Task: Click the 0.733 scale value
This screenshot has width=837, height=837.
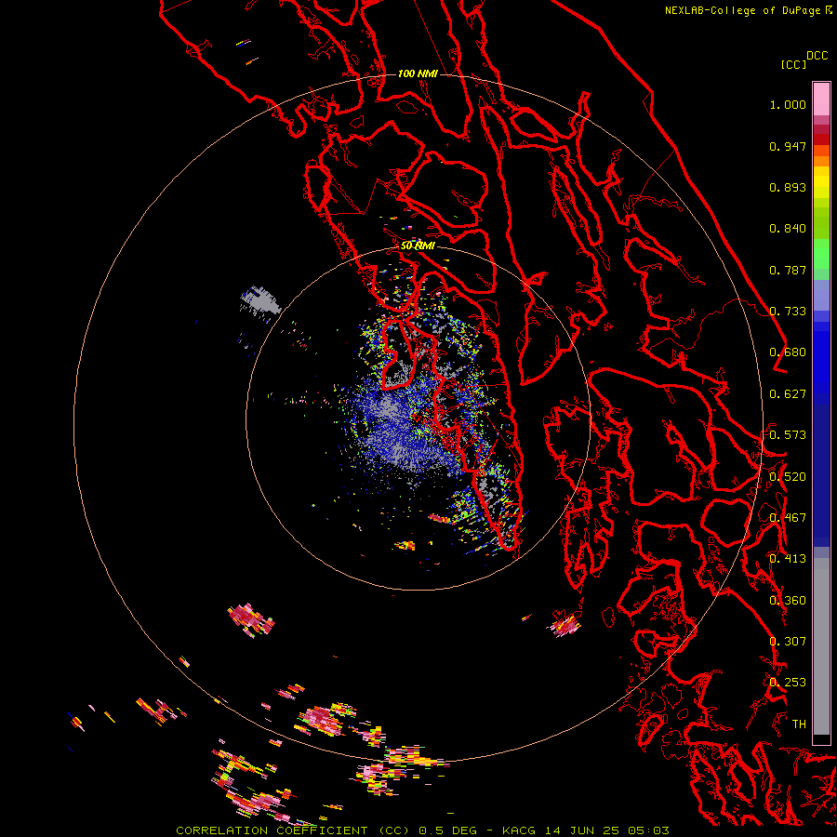Action: 788,312
